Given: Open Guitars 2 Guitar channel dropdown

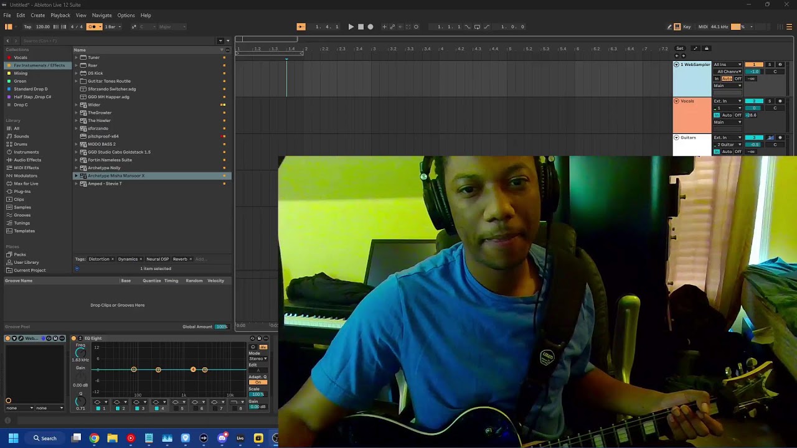Looking at the screenshot, I should pos(728,145).
